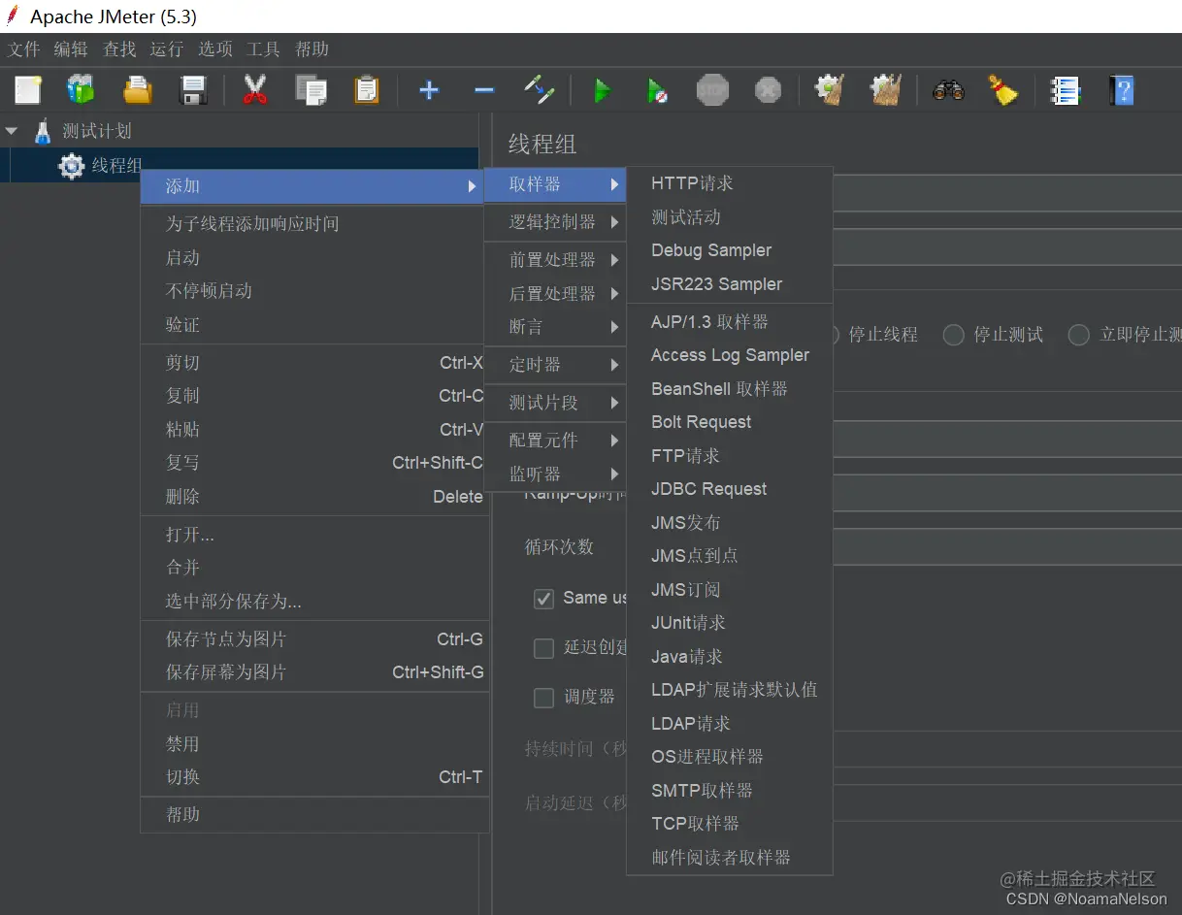The height and width of the screenshot is (915, 1182).
Task: Toggle the Same user checkbox
Action: pyautogui.click(x=543, y=599)
